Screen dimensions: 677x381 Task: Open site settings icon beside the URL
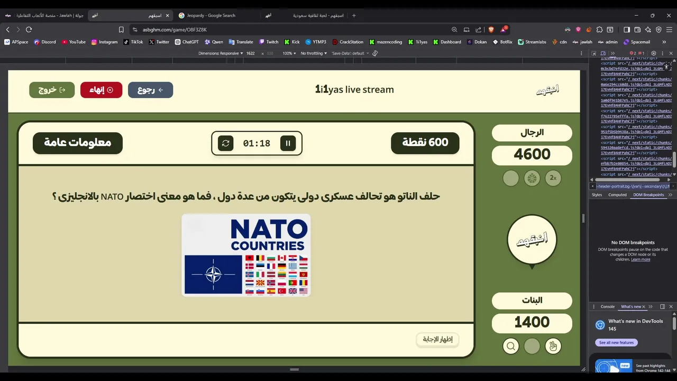(135, 30)
